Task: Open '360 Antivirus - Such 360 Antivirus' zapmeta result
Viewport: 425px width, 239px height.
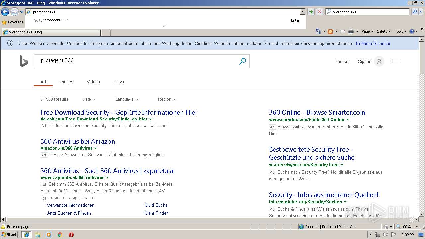Action: point(108,171)
